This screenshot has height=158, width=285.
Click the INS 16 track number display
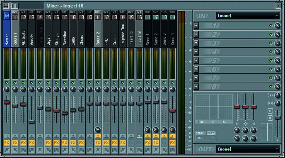point(139,17)
